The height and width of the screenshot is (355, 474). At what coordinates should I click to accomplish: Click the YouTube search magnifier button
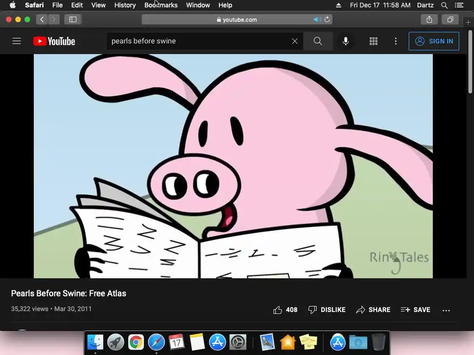tap(318, 41)
